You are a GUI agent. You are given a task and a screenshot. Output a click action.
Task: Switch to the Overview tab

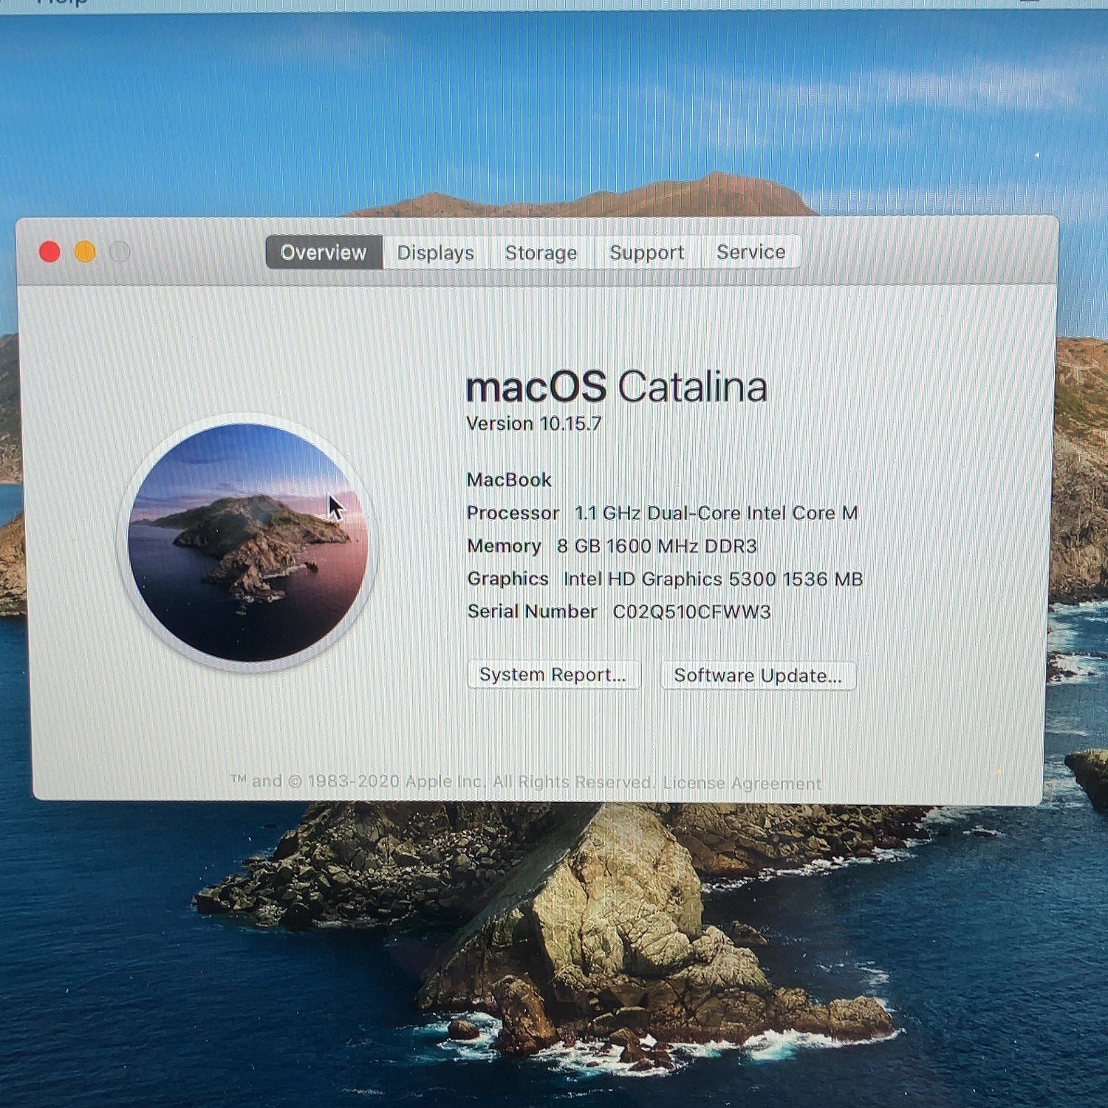(324, 253)
